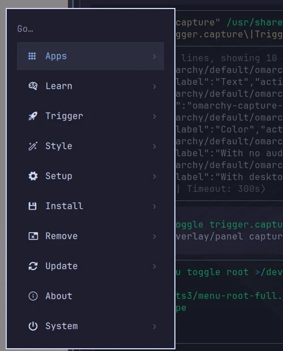Viewport: 283px width, 351px height.
Task: Expand the Trigger submenu chevron
Action: point(154,117)
